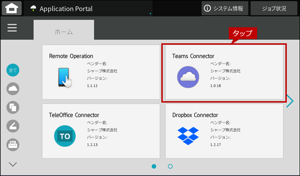Show next page with right chevron

pos(290,101)
